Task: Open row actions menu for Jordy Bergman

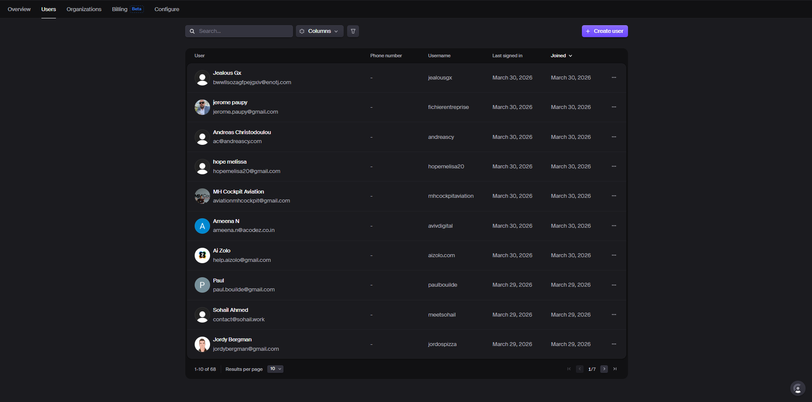Action: pyautogui.click(x=613, y=344)
